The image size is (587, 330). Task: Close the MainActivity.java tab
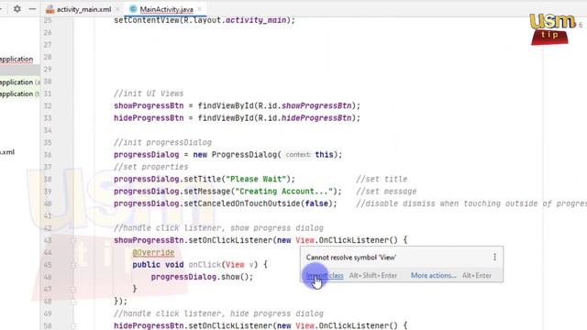[x=200, y=9]
